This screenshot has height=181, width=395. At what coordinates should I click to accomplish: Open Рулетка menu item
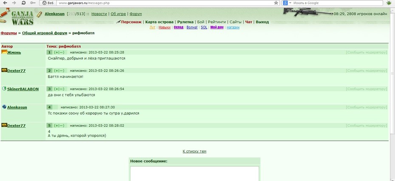pyautogui.click(x=185, y=22)
